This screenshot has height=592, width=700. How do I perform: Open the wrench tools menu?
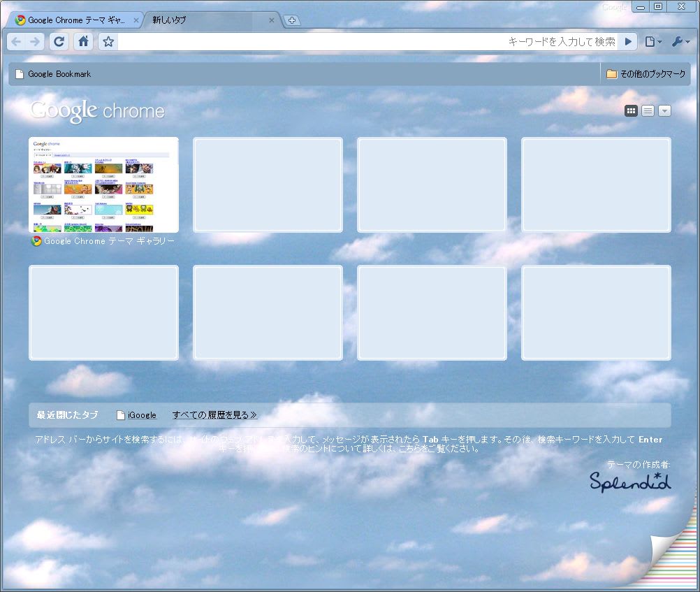pos(680,42)
